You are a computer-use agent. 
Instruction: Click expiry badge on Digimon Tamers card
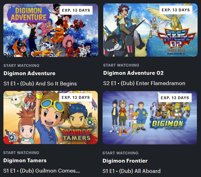(x=76, y=97)
